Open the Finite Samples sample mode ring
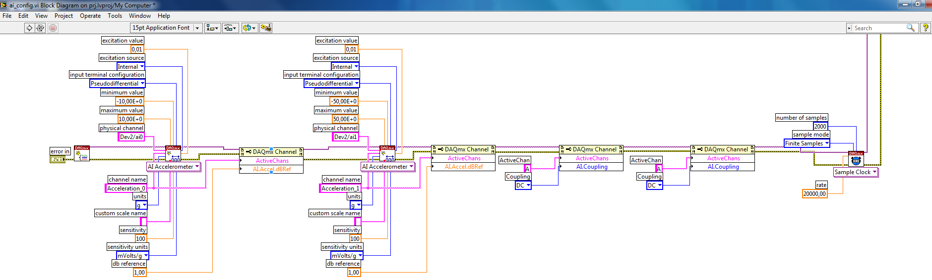This screenshot has height=280, width=932. click(807, 143)
